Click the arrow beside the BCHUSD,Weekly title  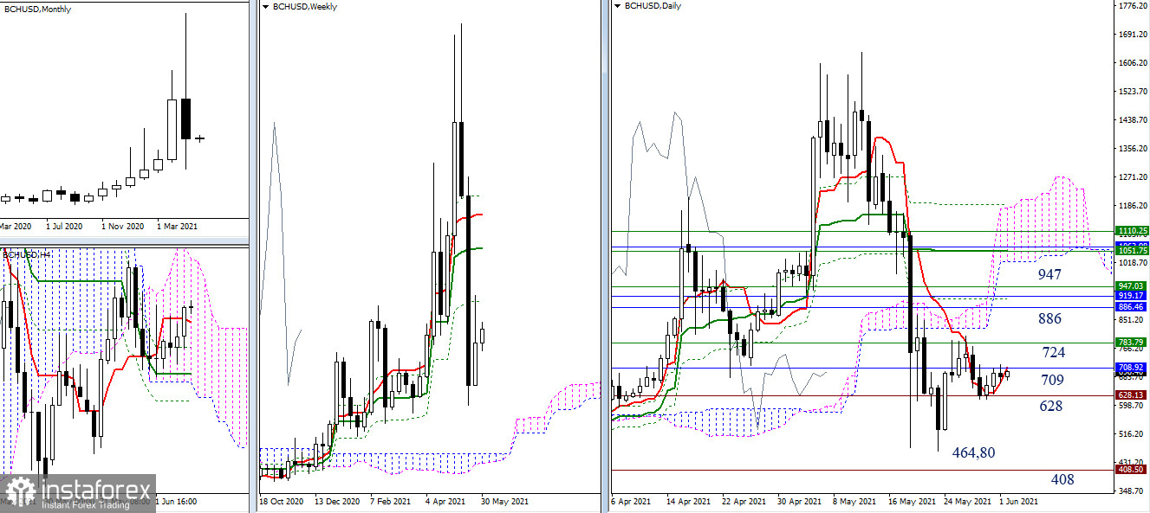[x=265, y=7]
